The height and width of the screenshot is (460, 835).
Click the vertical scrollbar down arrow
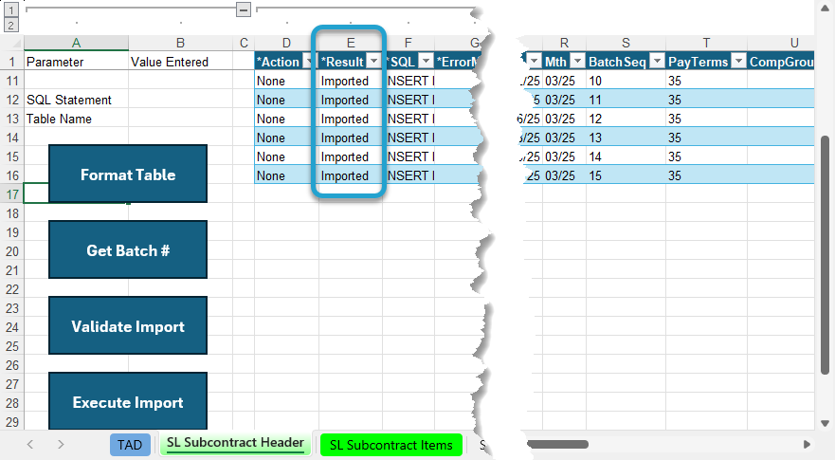(825, 423)
